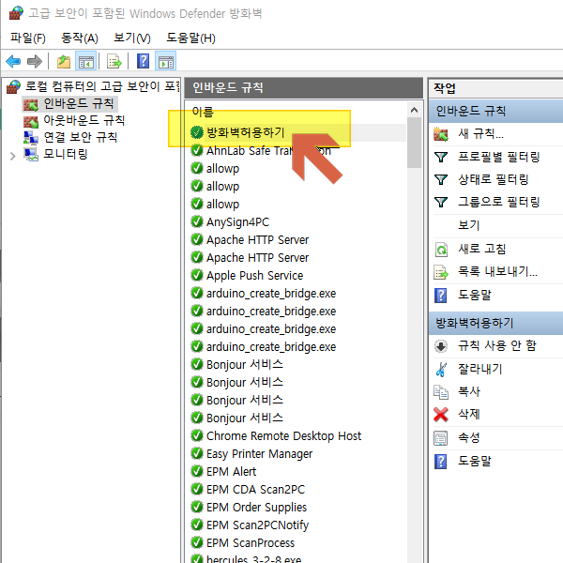Click funnel icon beside 상태로 필터링
Viewport: 563px width, 563px height.
tap(441, 179)
